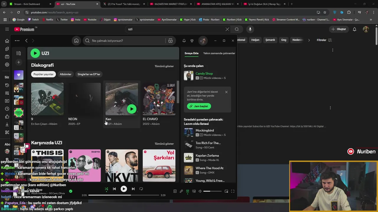Open connect to device icon
The width and height of the screenshot is (378, 212).
point(194,191)
